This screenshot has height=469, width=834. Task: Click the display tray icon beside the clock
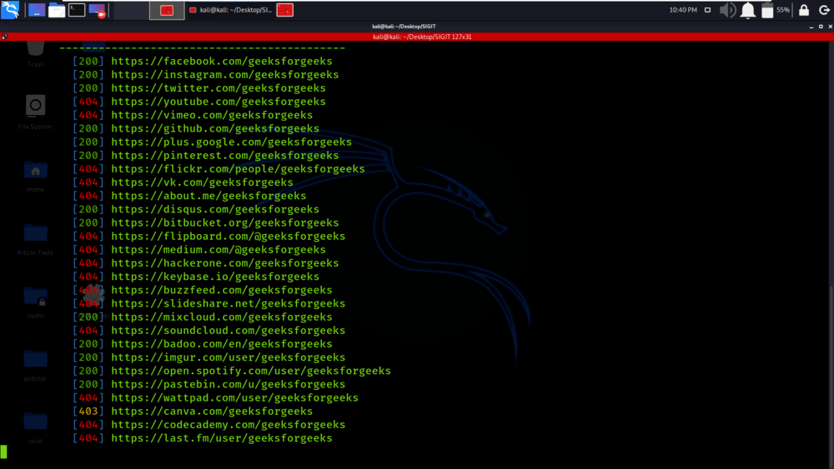click(x=707, y=10)
